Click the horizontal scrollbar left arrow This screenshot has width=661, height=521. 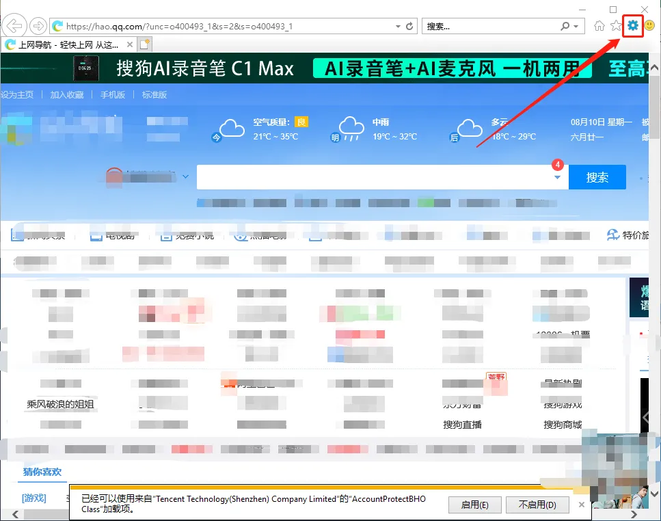point(16,514)
